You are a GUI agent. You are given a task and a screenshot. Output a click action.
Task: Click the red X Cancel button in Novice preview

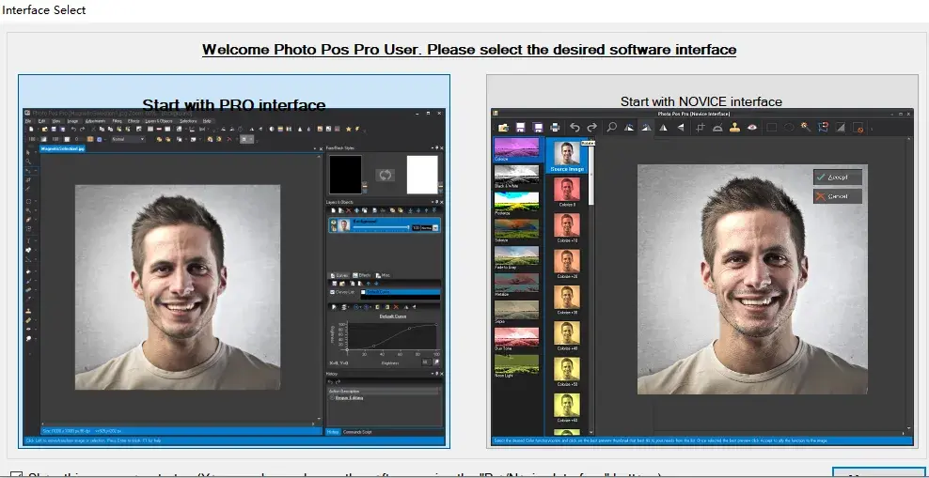tap(837, 196)
